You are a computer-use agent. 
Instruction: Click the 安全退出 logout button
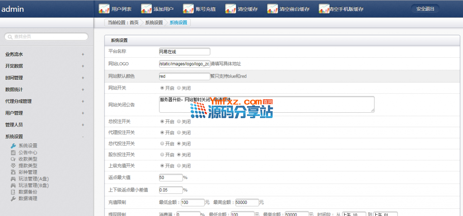click(x=425, y=9)
